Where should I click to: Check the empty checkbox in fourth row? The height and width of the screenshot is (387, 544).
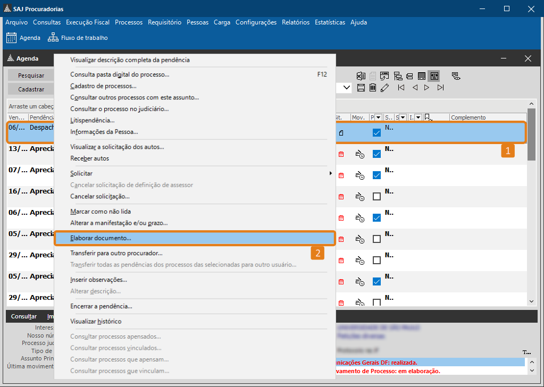pos(376,197)
